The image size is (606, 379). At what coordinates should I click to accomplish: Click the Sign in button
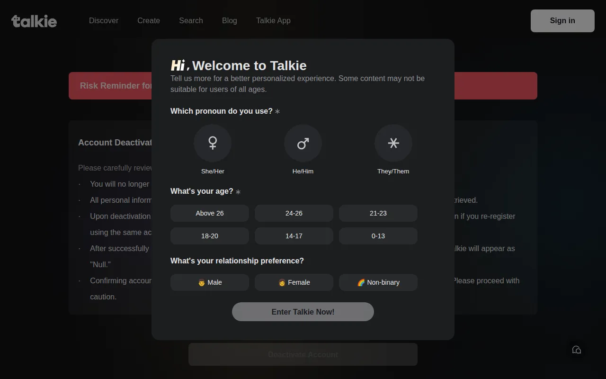click(562, 21)
